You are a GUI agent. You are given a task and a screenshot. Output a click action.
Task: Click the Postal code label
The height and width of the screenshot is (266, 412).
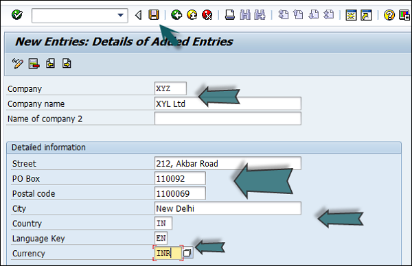click(34, 193)
